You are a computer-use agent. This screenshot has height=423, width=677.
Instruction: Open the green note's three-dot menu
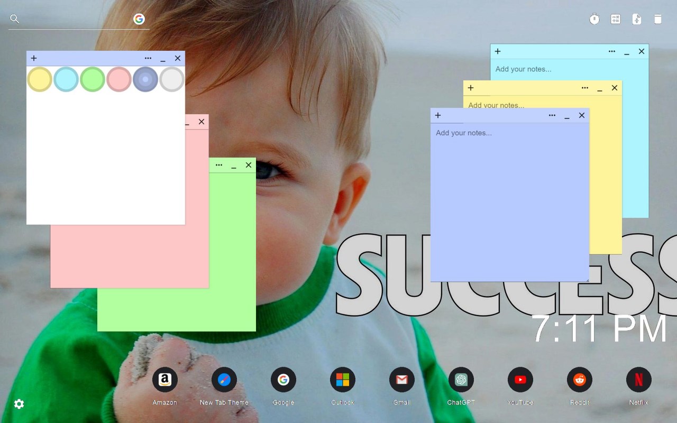coord(219,165)
